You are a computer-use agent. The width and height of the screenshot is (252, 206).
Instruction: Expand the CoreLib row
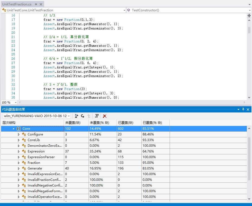pyautogui.click(x=19, y=140)
